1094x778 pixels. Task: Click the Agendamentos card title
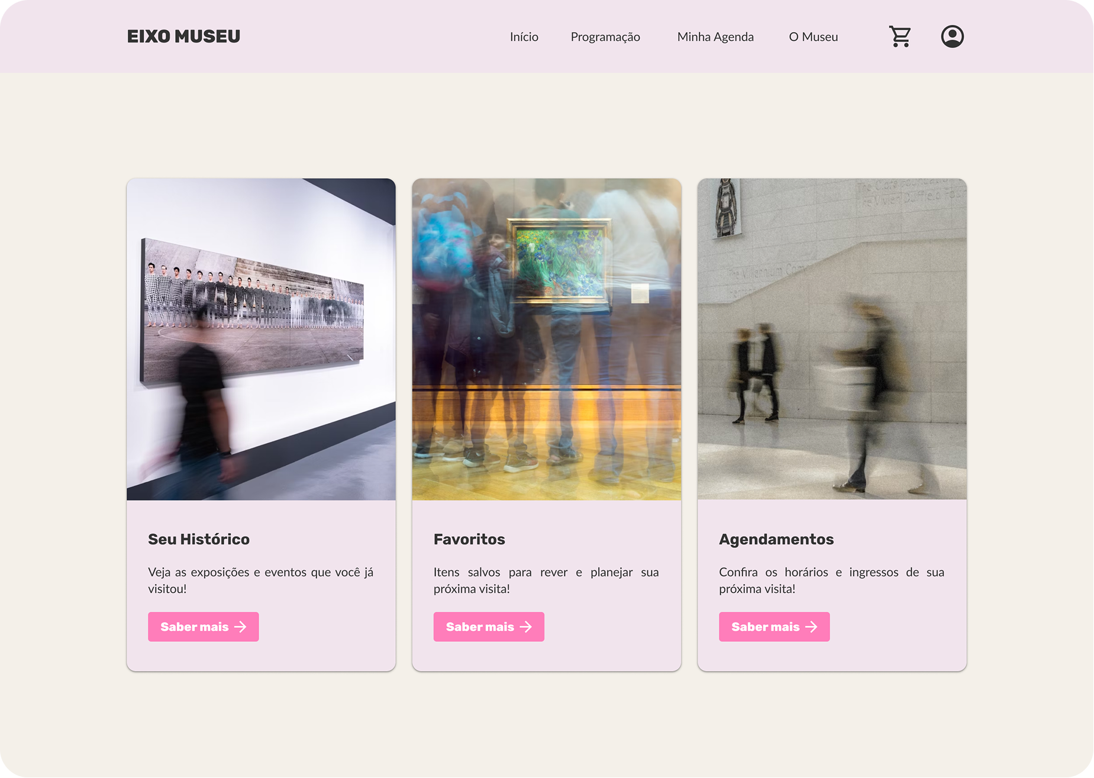coord(776,539)
